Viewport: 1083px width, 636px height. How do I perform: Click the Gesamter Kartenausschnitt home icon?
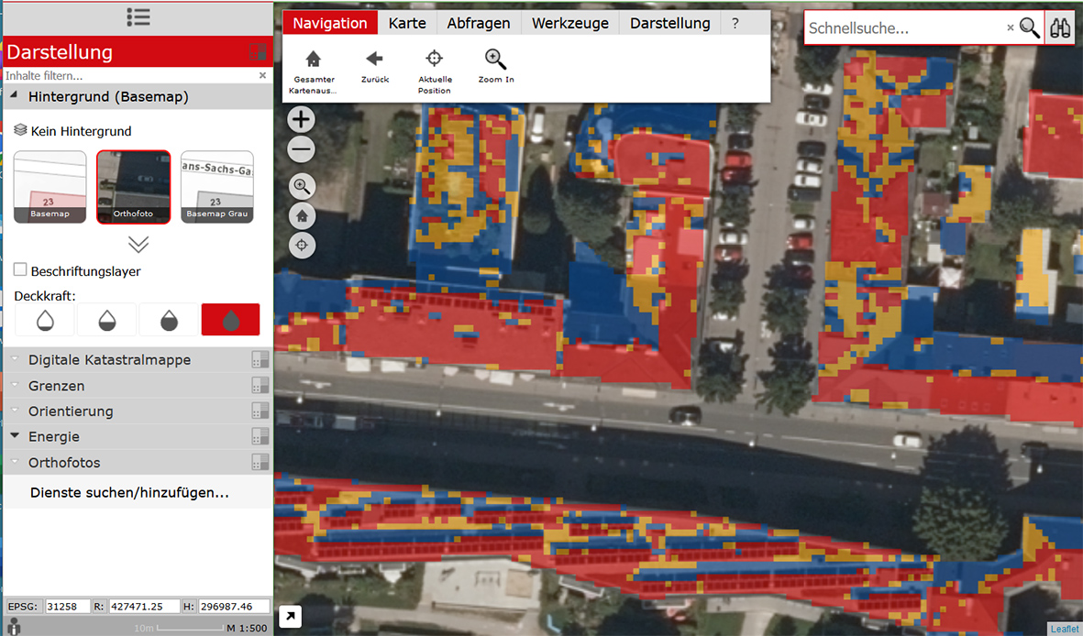(x=314, y=60)
